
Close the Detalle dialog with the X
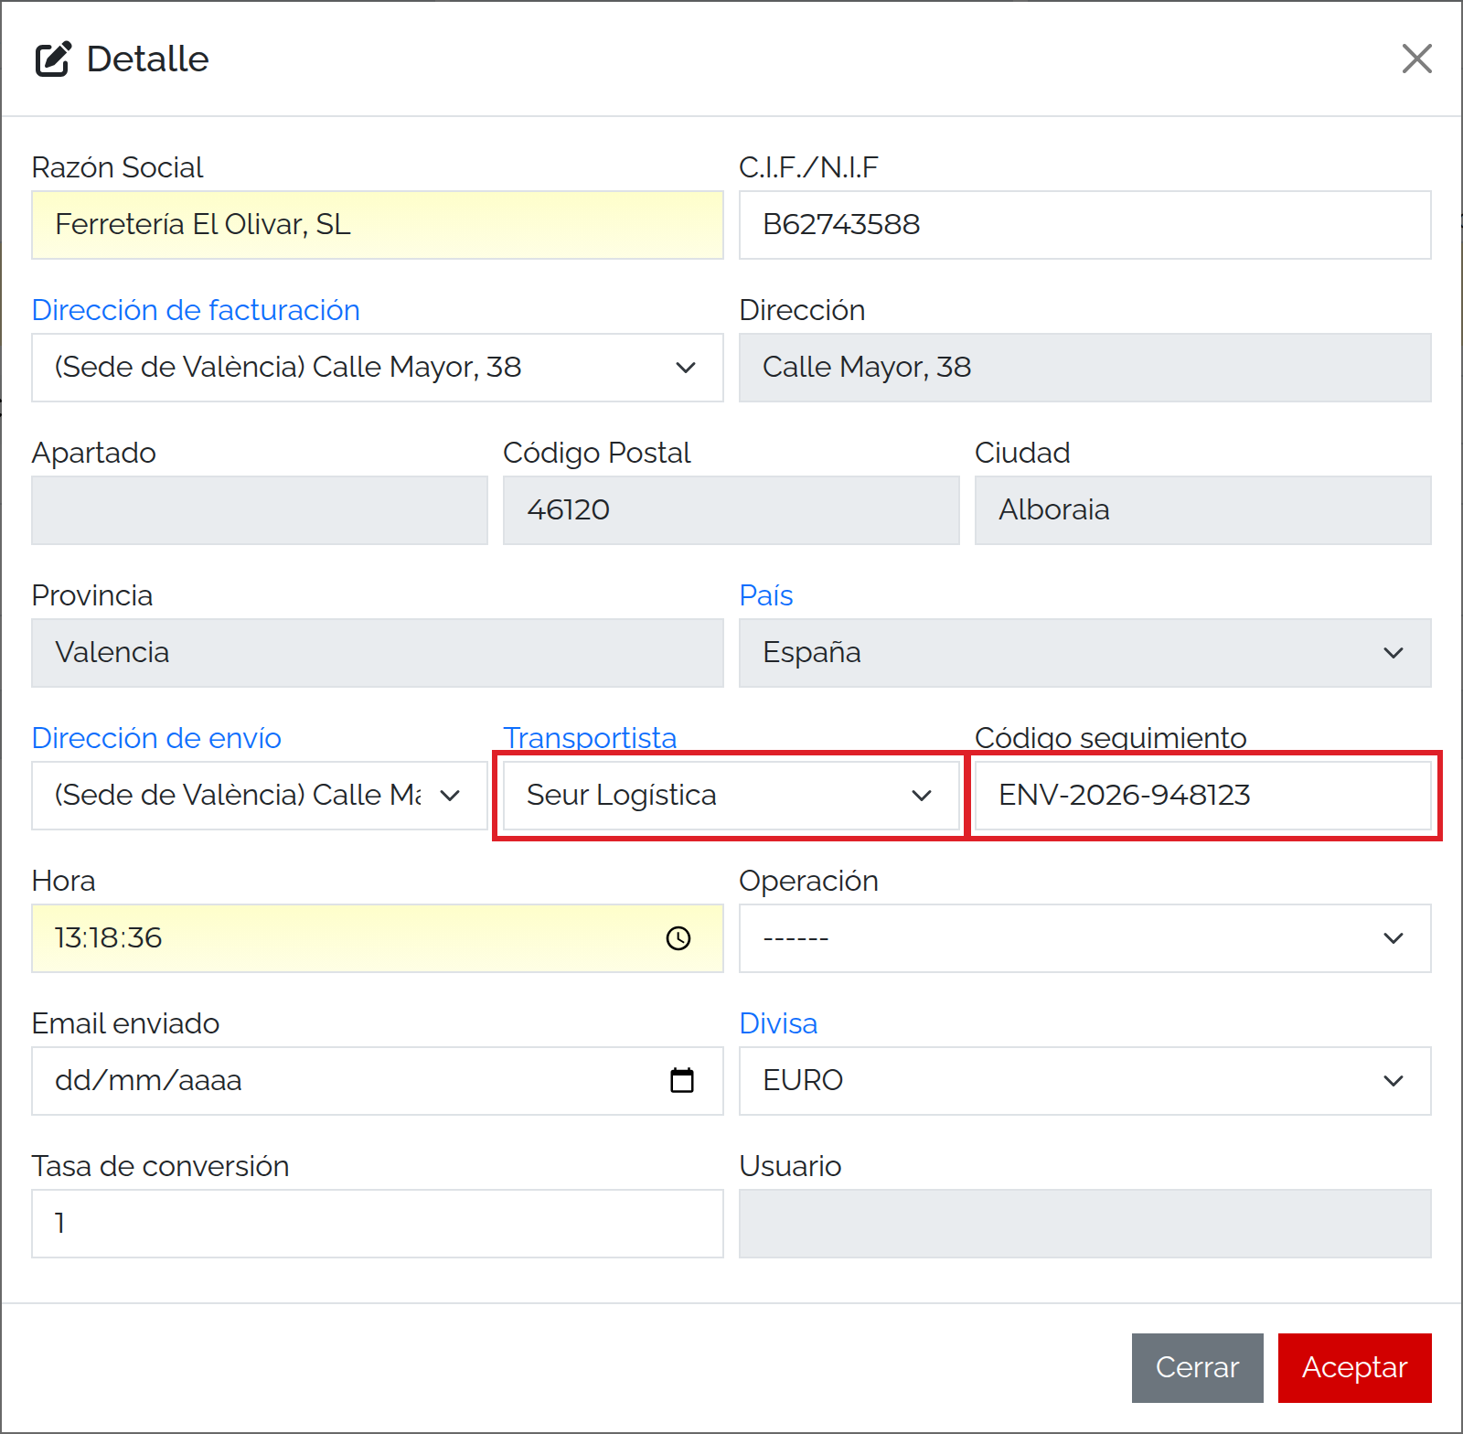pyautogui.click(x=1416, y=59)
